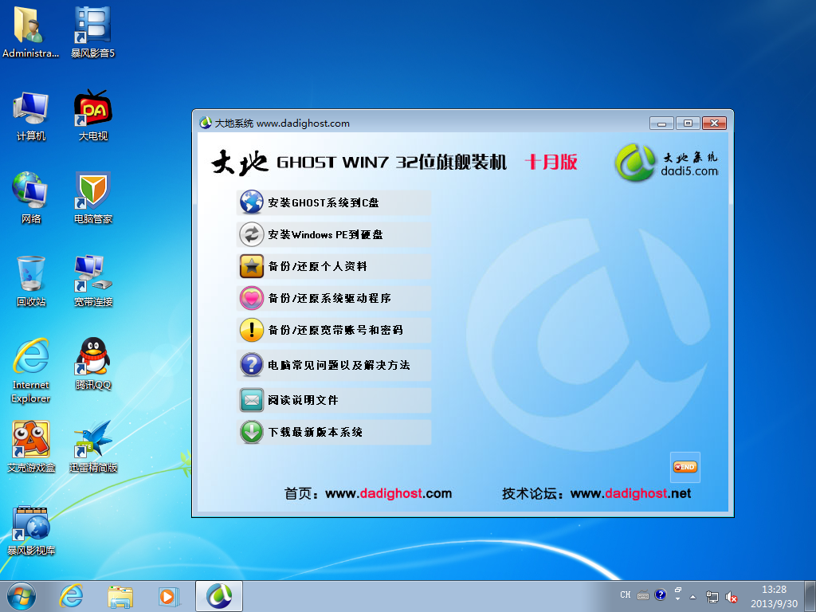Select 大电视 desktop shortcut

92,116
